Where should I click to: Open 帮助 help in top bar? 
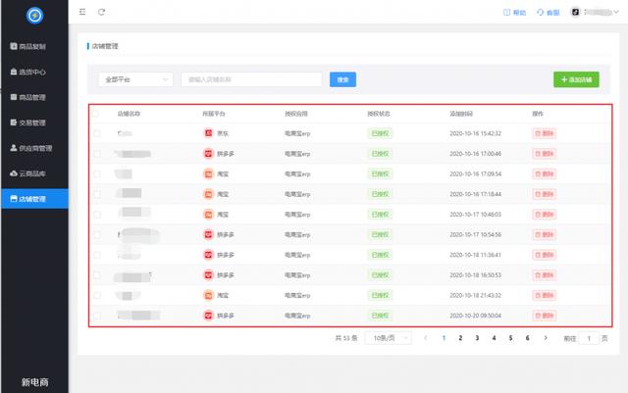[514, 13]
